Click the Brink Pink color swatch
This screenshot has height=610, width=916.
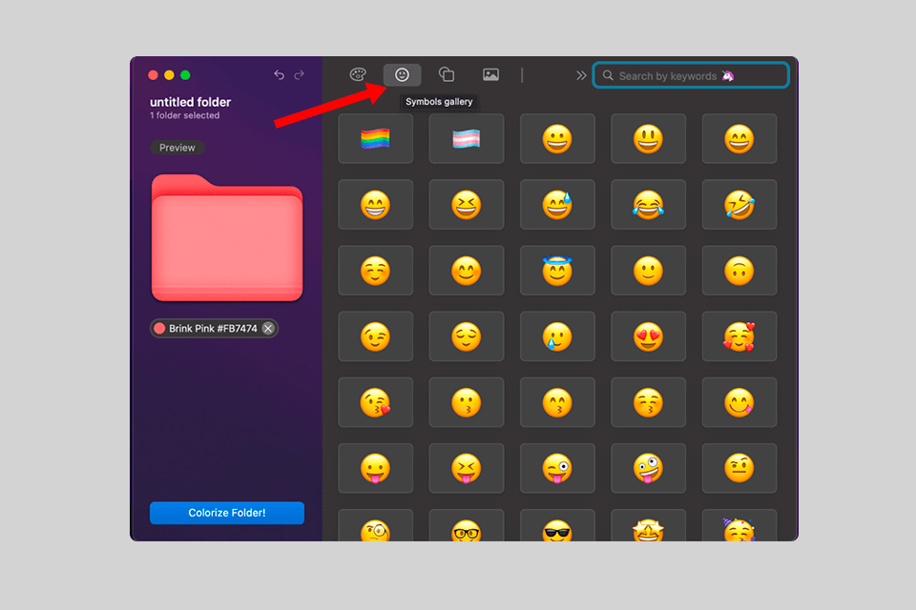(159, 329)
